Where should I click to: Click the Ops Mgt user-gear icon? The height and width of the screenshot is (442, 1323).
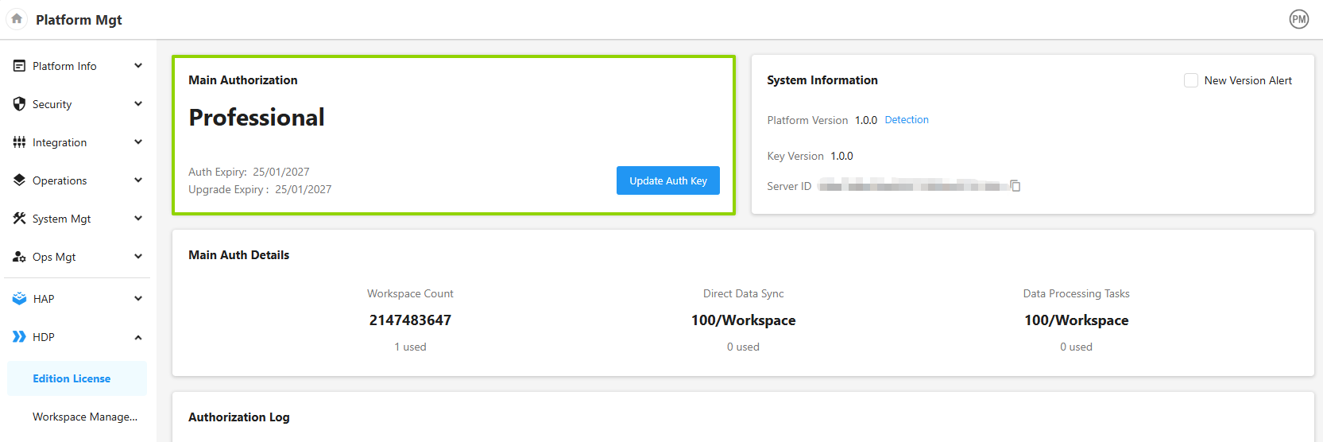[x=19, y=257]
